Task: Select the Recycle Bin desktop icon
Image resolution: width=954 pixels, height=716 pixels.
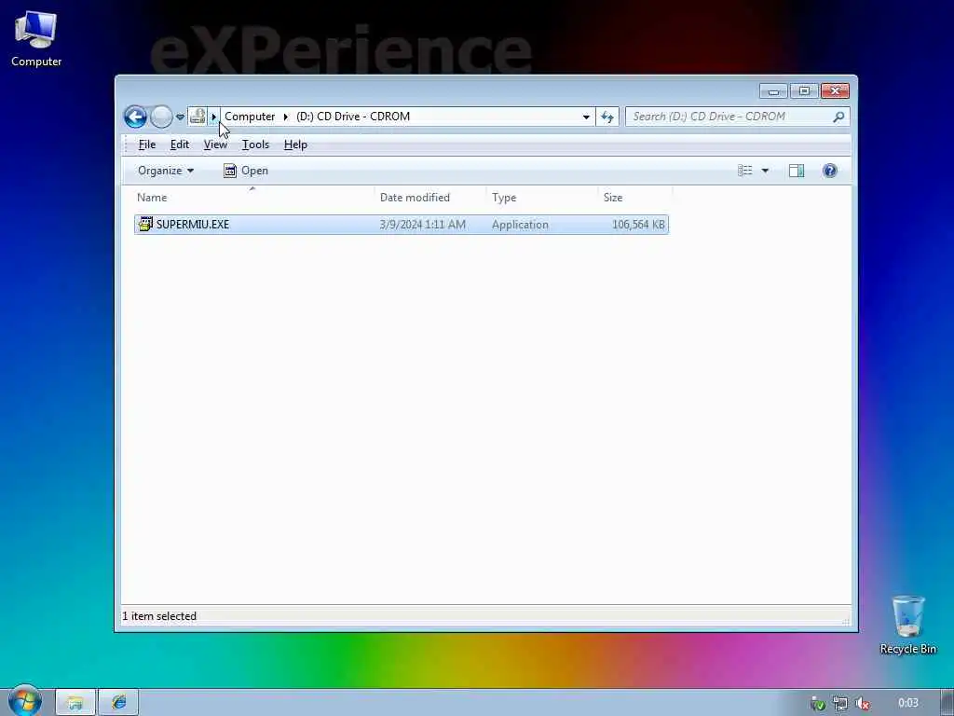Action: point(907,626)
